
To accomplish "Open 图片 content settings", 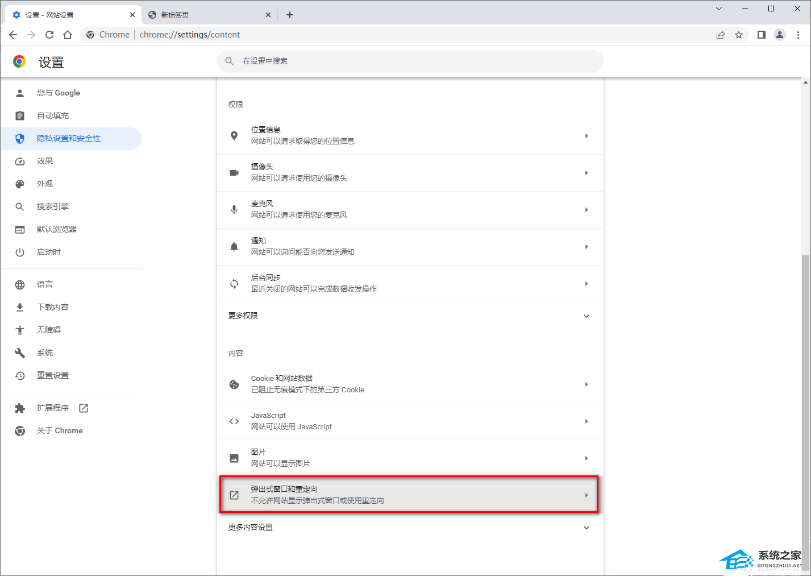I will pyautogui.click(x=410, y=458).
